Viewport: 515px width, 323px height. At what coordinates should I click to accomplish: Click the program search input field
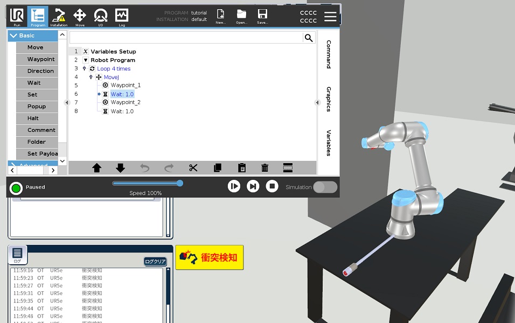click(x=186, y=38)
